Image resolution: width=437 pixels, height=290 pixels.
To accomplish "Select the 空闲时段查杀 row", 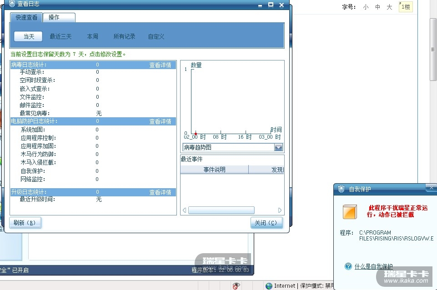I will click(93, 80).
